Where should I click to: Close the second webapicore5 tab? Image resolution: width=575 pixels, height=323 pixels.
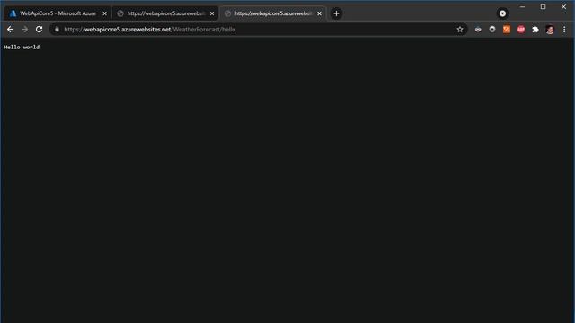212,13
